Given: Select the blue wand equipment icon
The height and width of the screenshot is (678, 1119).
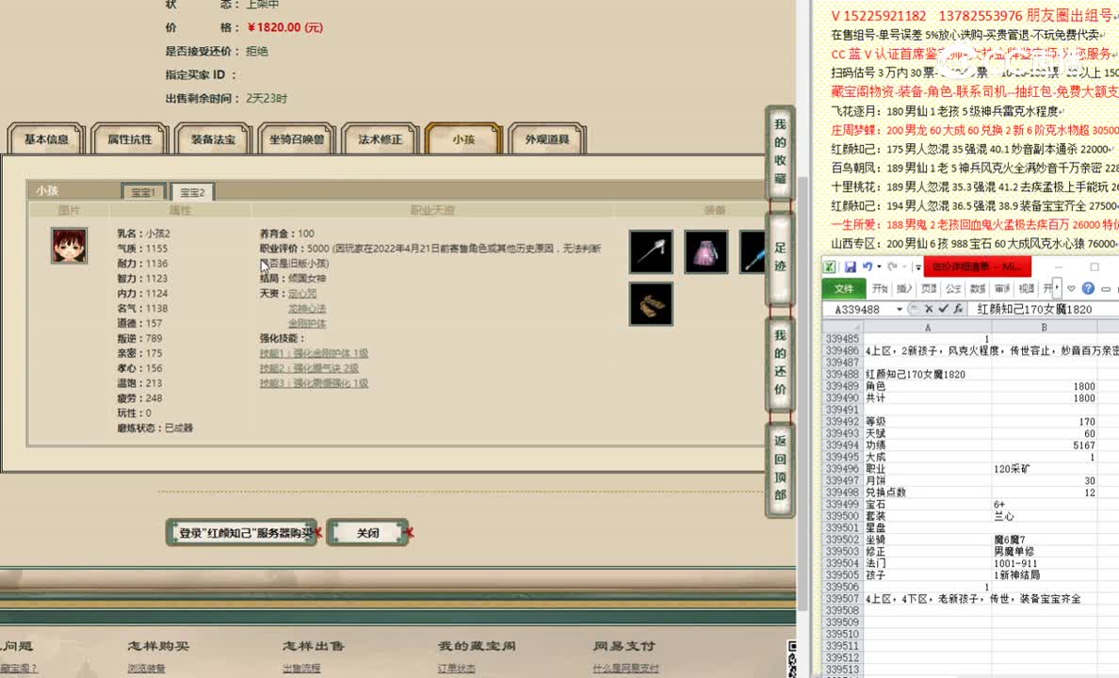Looking at the screenshot, I should click(x=754, y=252).
